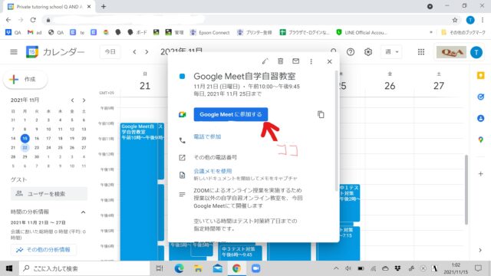Viewport: 491px width, 276px height.
Task: Click the 作成 create button
Action: [25, 80]
